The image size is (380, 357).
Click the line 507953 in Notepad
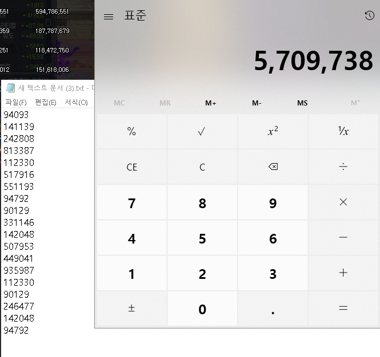coord(19,246)
